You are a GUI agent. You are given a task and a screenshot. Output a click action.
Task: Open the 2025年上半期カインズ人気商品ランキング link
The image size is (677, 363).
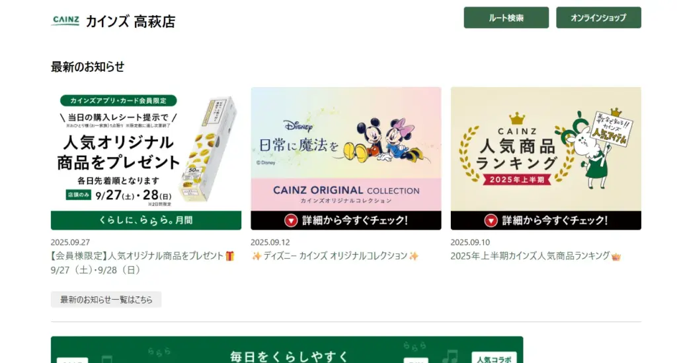(530, 256)
